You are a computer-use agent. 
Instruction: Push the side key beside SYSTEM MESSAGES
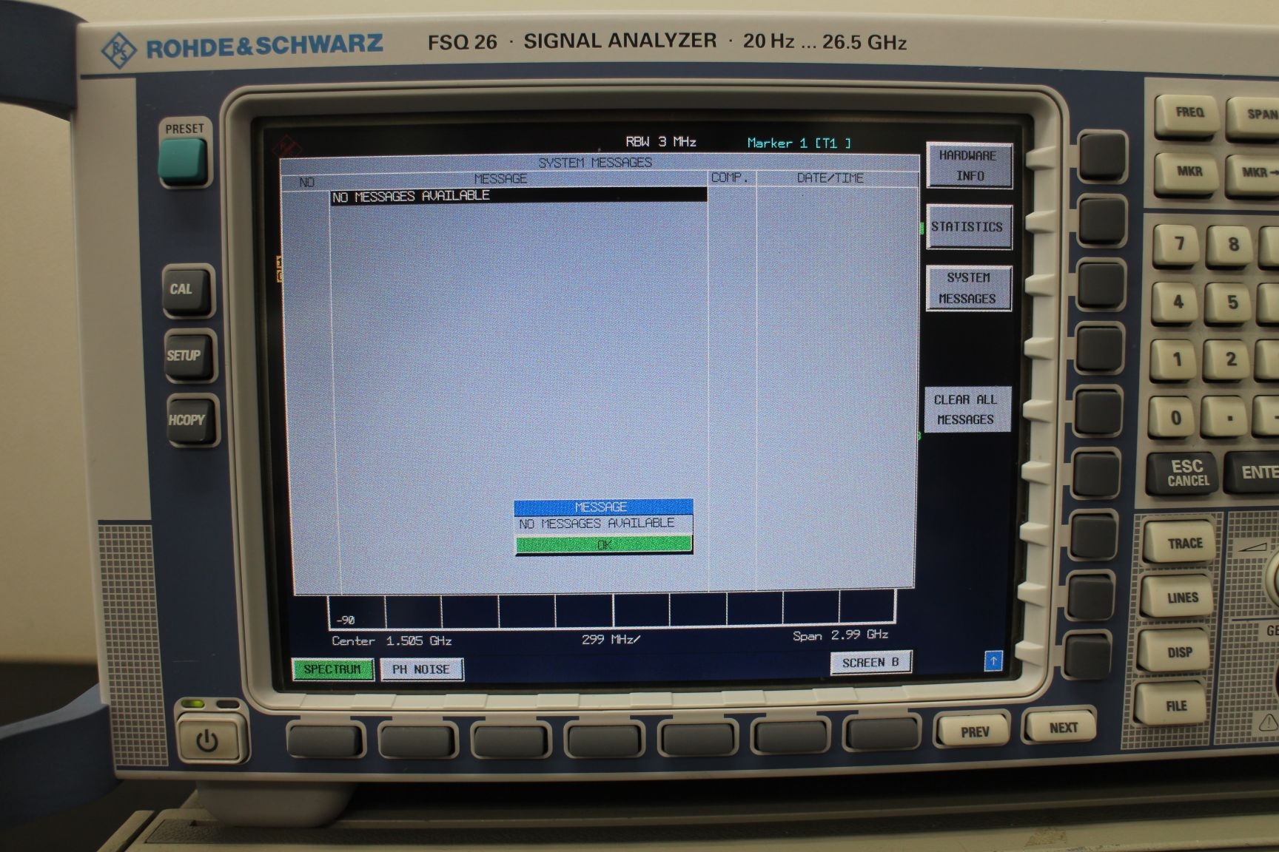click(1100, 285)
